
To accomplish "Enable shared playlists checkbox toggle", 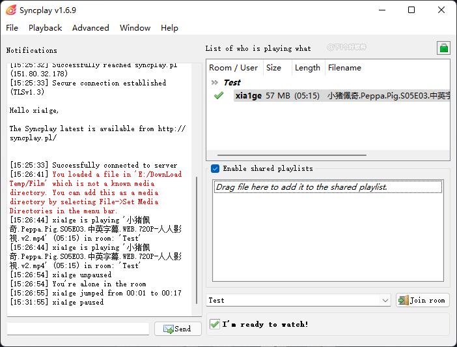I will 215,168.
